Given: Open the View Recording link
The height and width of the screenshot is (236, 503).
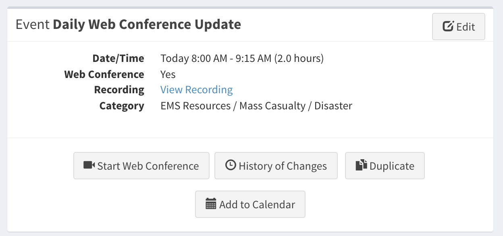Looking at the screenshot, I should pyautogui.click(x=197, y=90).
